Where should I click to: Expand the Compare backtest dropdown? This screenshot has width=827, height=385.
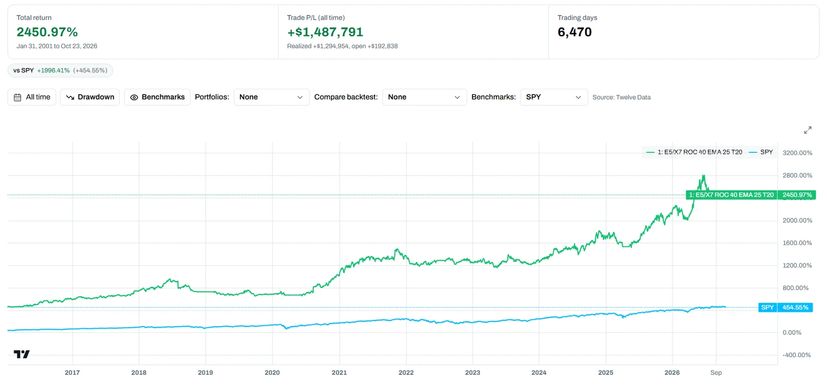424,97
